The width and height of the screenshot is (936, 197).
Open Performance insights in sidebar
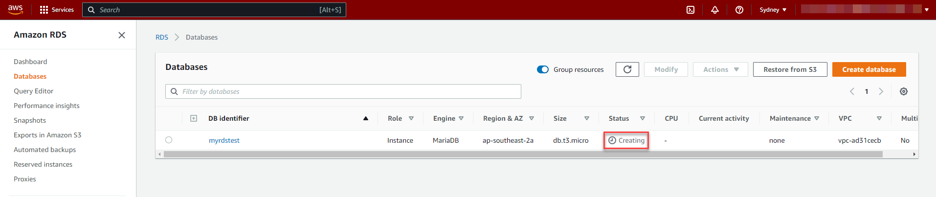coord(46,106)
